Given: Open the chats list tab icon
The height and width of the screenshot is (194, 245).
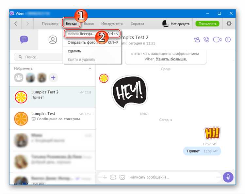Looking at the screenshot, I should point(24,40).
